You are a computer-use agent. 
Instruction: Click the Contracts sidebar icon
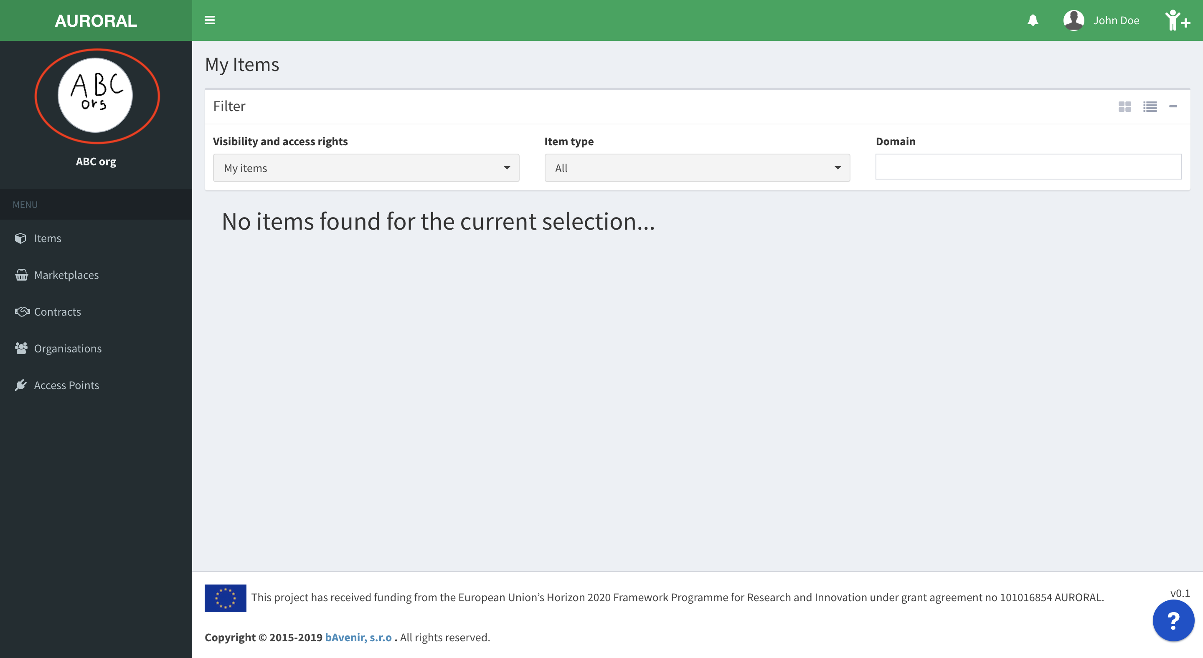pyautogui.click(x=22, y=311)
